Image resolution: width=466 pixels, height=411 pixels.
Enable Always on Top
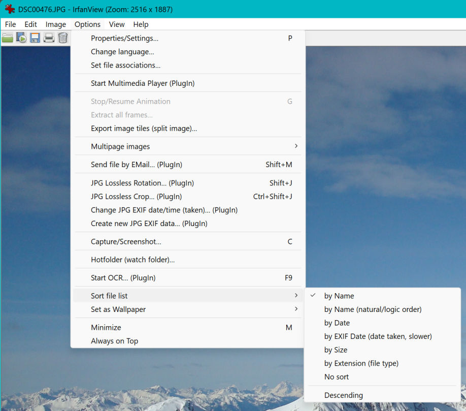pos(114,341)
